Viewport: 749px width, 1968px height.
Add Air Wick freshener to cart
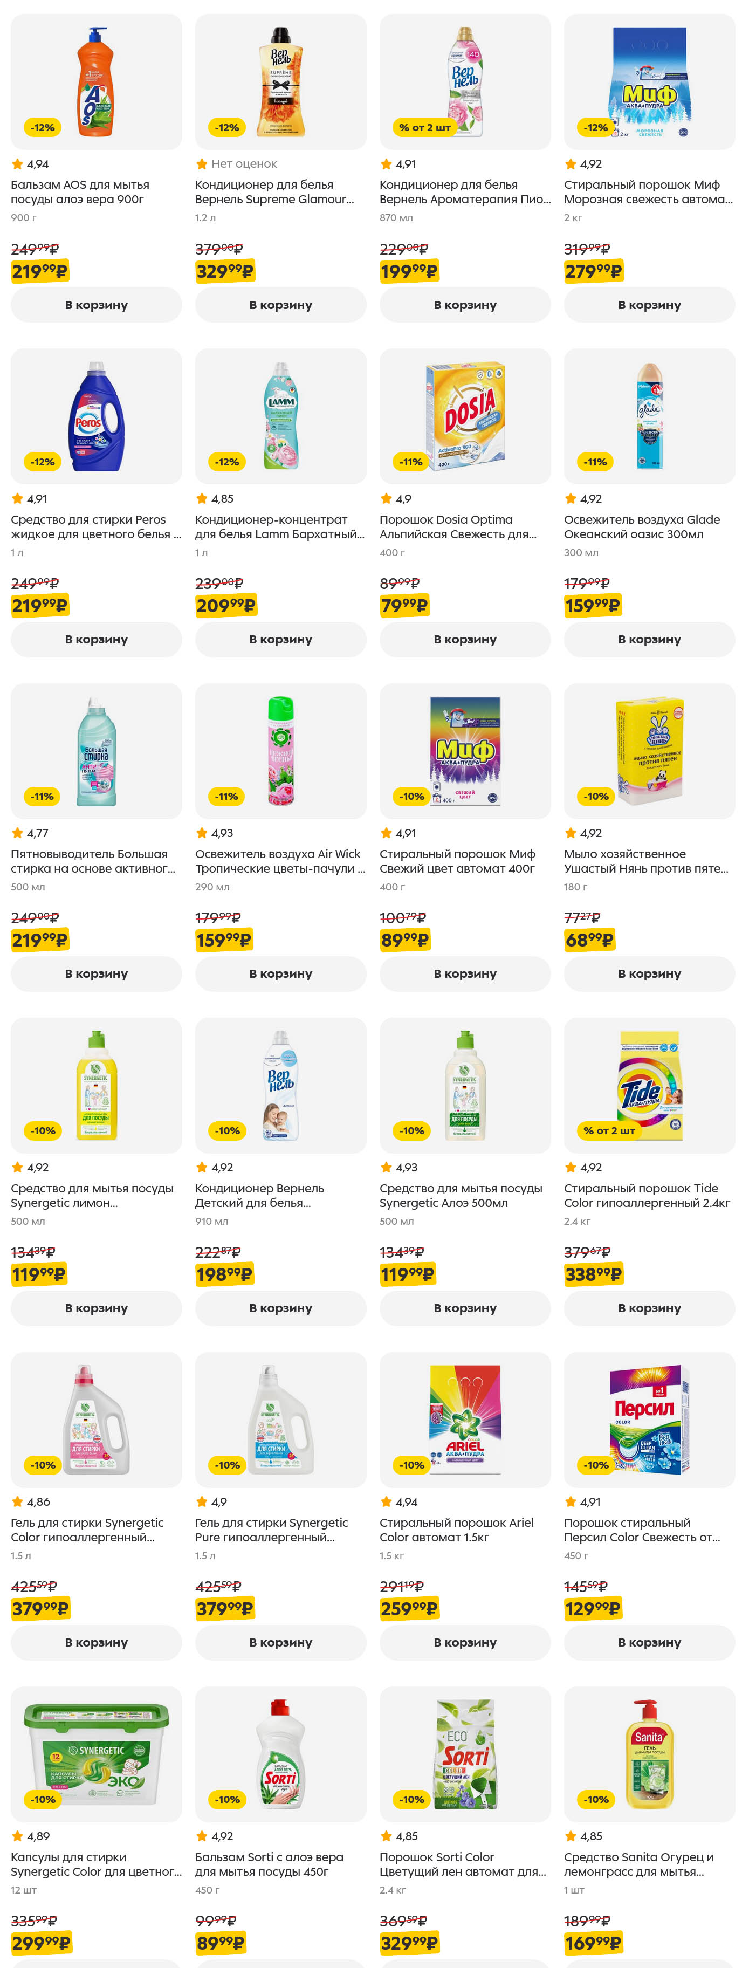(x=280, y=973)
